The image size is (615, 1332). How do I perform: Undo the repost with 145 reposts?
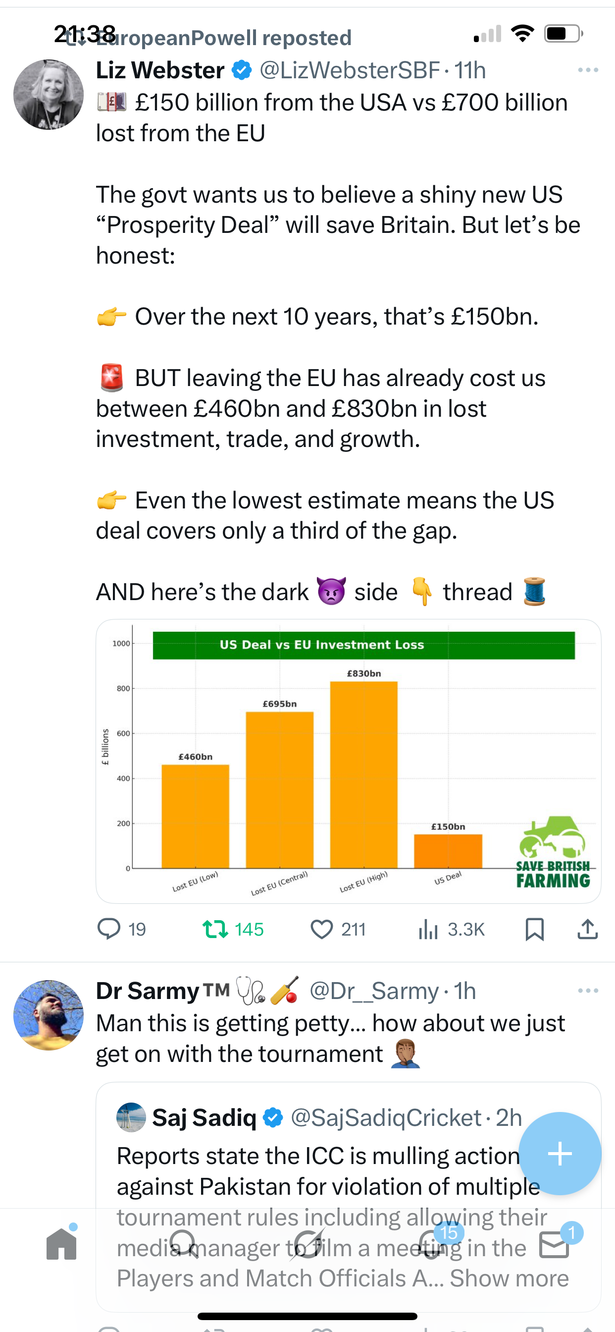233,930
